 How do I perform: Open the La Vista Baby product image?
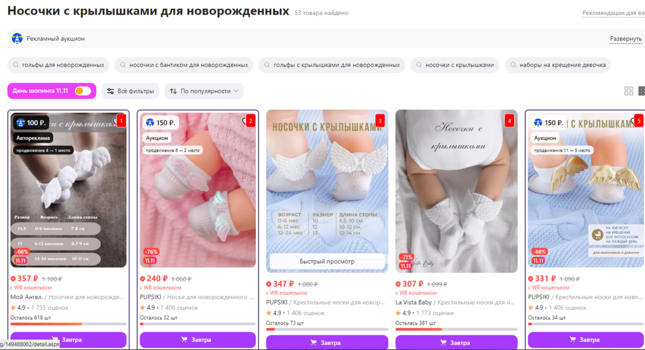[456, 191]
